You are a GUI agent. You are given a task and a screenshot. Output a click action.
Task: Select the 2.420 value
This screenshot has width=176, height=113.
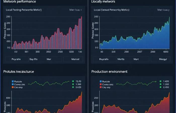78,87
